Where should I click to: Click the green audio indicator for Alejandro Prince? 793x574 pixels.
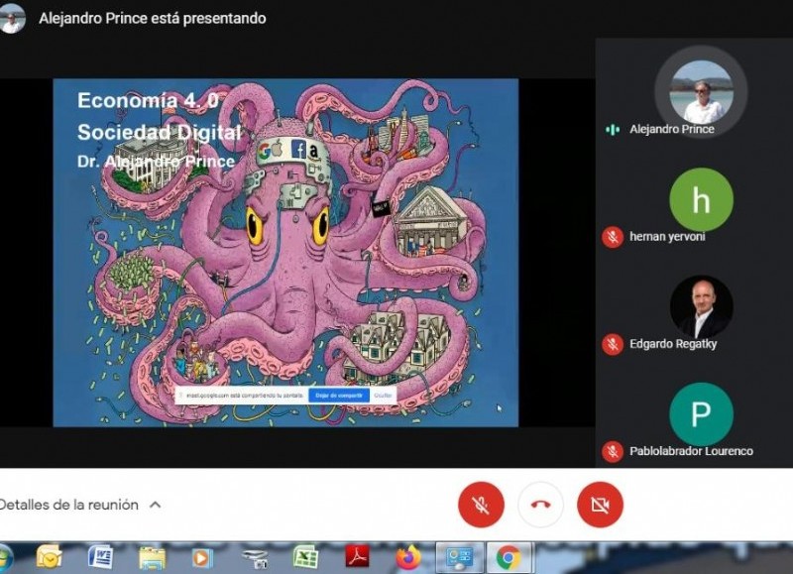[x=613, y=130]
